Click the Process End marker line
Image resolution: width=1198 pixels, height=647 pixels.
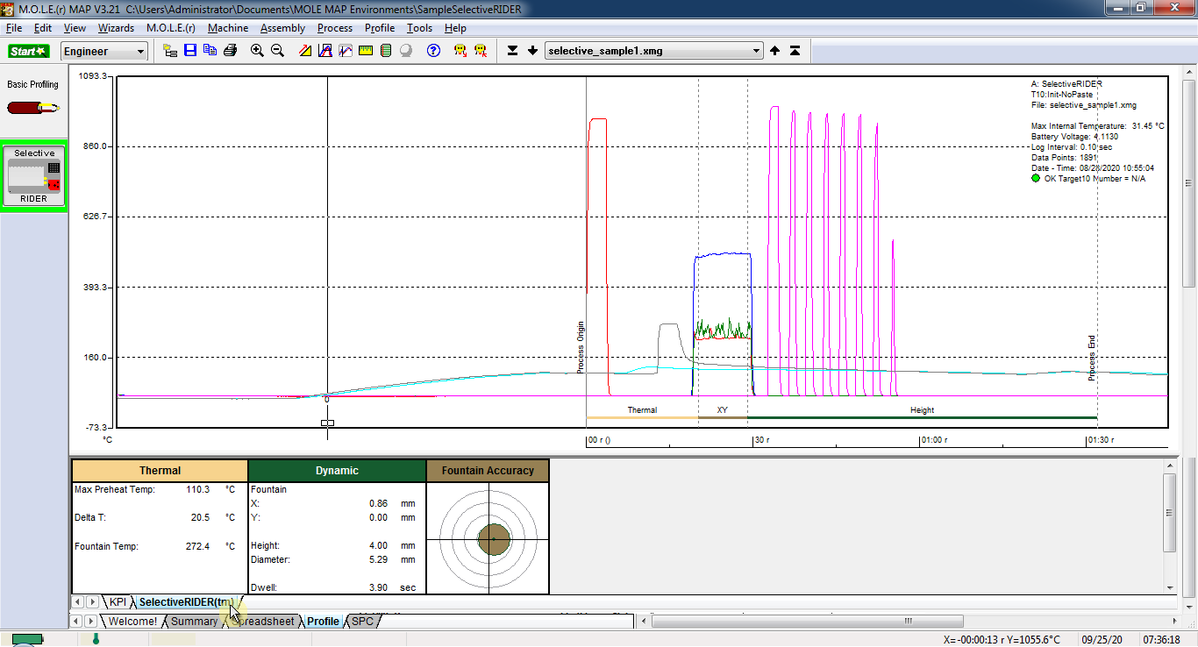coord(1097,254)
